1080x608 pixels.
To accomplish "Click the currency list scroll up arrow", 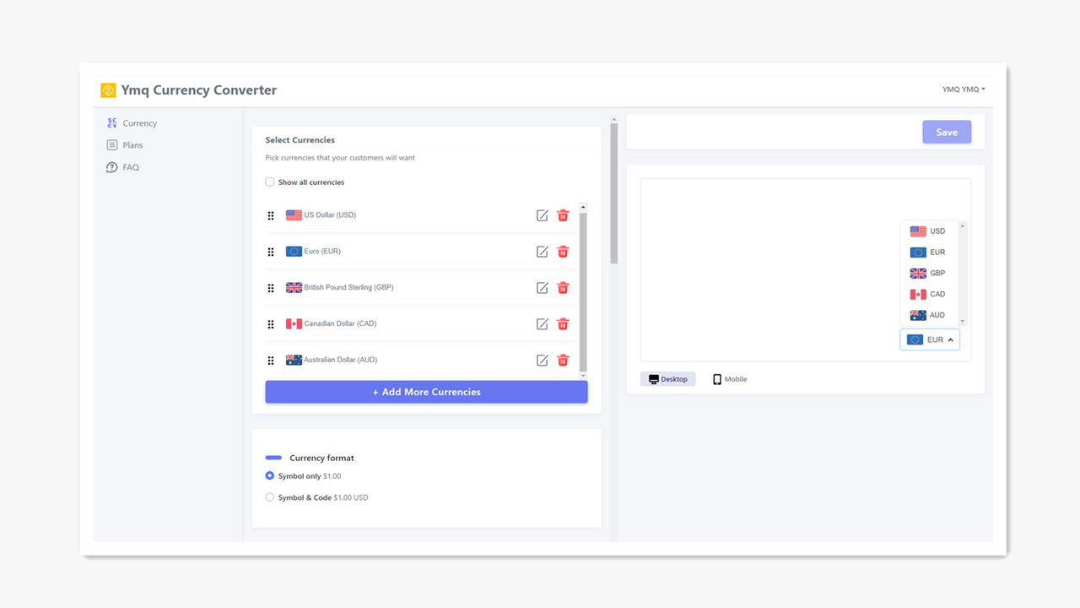I will click(583, 207).
